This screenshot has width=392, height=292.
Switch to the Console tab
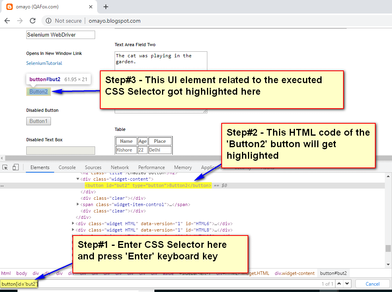click(x=67, y=167)
